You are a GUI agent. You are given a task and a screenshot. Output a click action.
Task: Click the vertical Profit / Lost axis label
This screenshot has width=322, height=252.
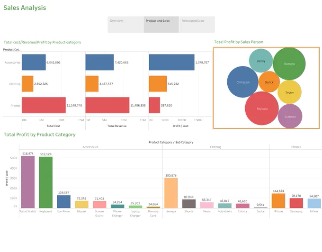[7, 178]
